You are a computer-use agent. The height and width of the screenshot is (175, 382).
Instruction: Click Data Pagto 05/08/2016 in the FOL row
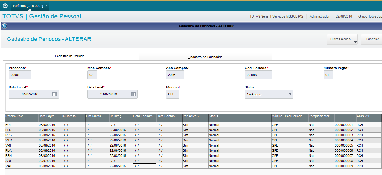point(50,125)
